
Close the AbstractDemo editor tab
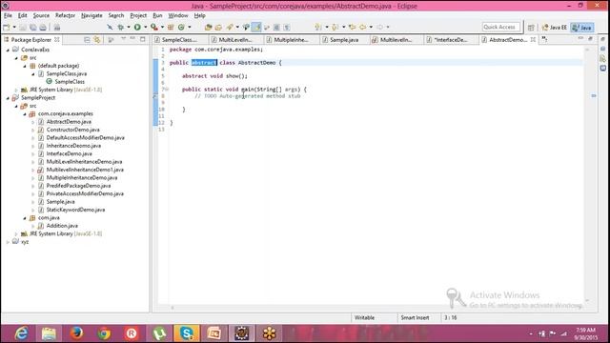(x=533, y=39)
